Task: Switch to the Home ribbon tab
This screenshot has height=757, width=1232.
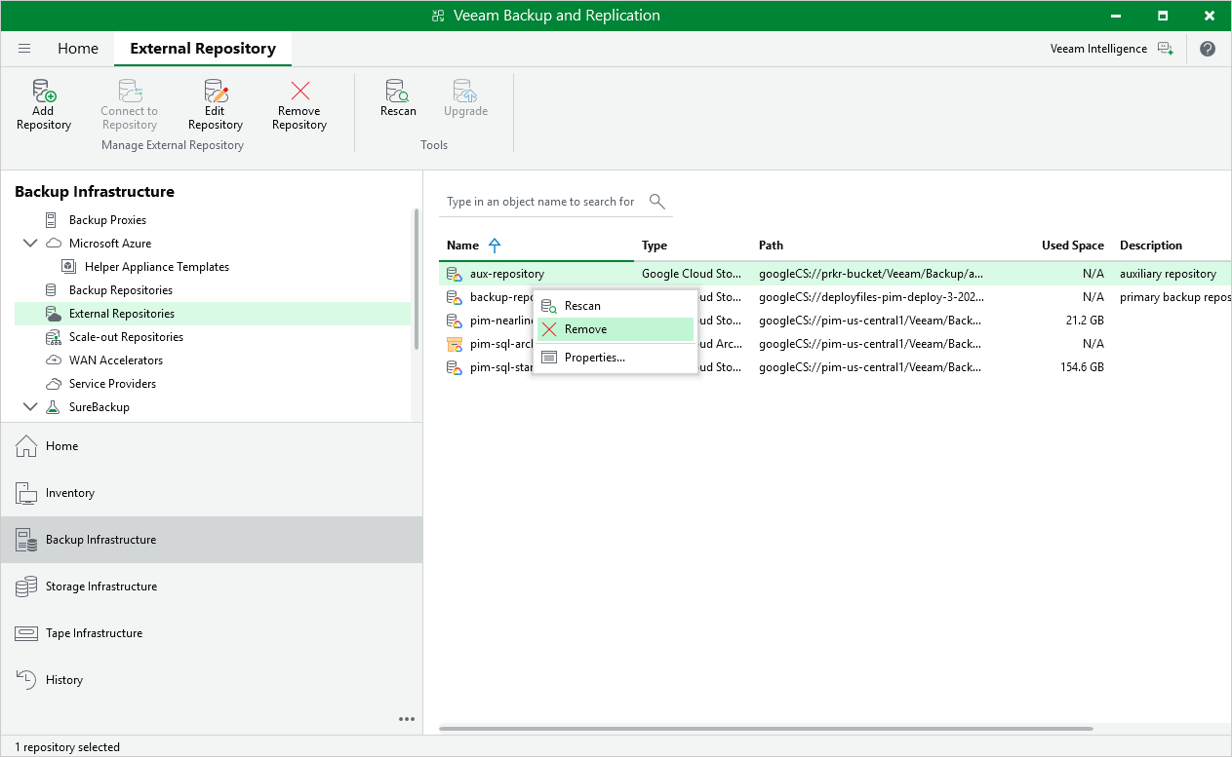Action: [78, 49]
